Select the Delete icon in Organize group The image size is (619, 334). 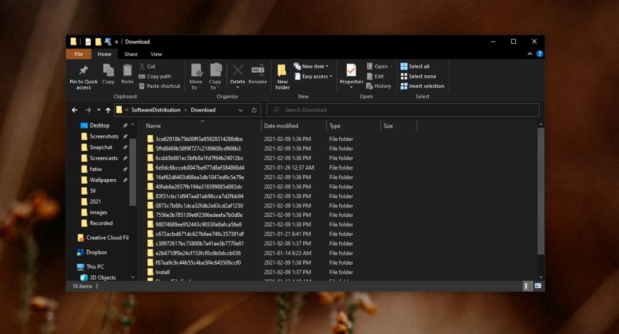click(x=237, y=73)
